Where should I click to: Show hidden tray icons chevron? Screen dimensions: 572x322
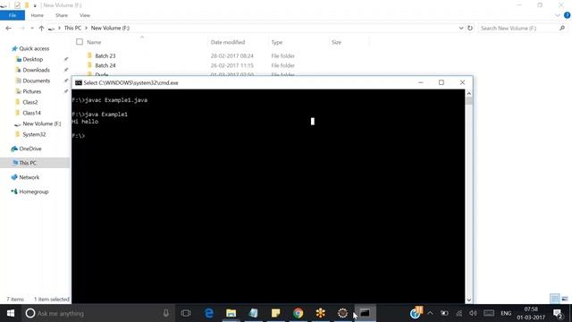coord(430,313)
